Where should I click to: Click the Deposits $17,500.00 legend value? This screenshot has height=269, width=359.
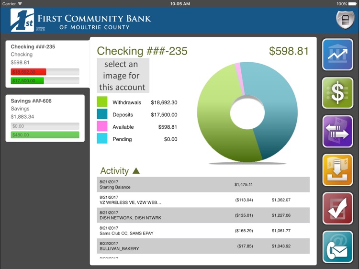click(164, 115)
